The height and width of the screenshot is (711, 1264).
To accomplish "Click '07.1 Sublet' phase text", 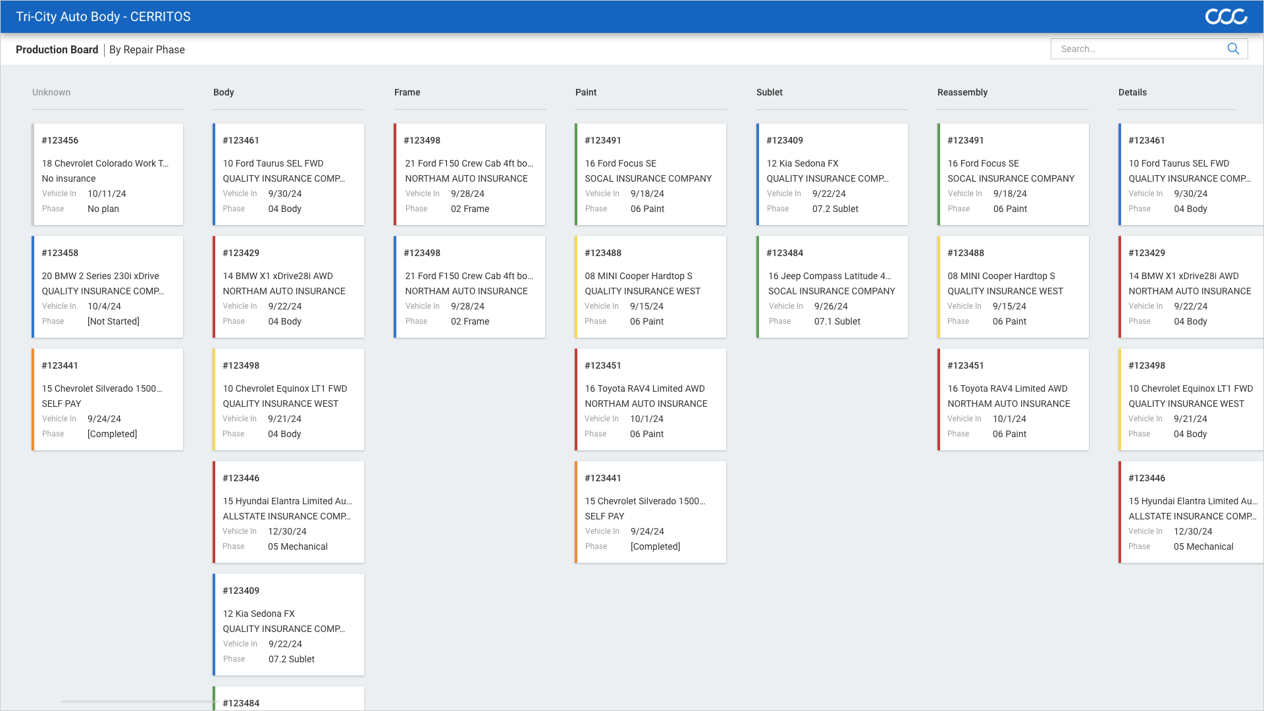I will 837,321.
